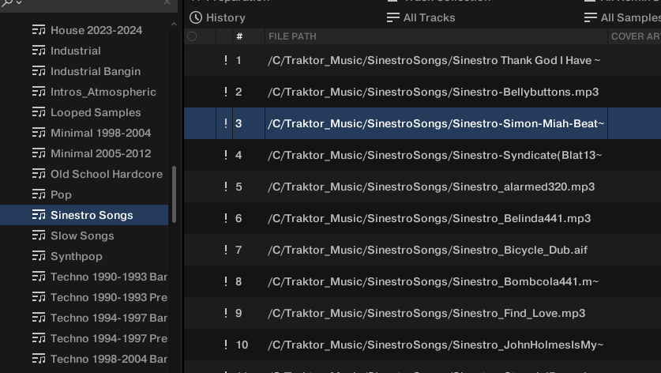Click the Industrial Bangin playlist icon

click(x=39, y=71)
